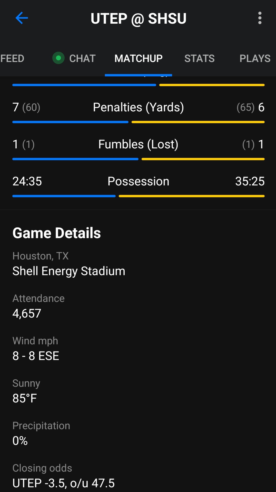
Task: Open the three-dot overflow menu
Action: coord(260,18)
